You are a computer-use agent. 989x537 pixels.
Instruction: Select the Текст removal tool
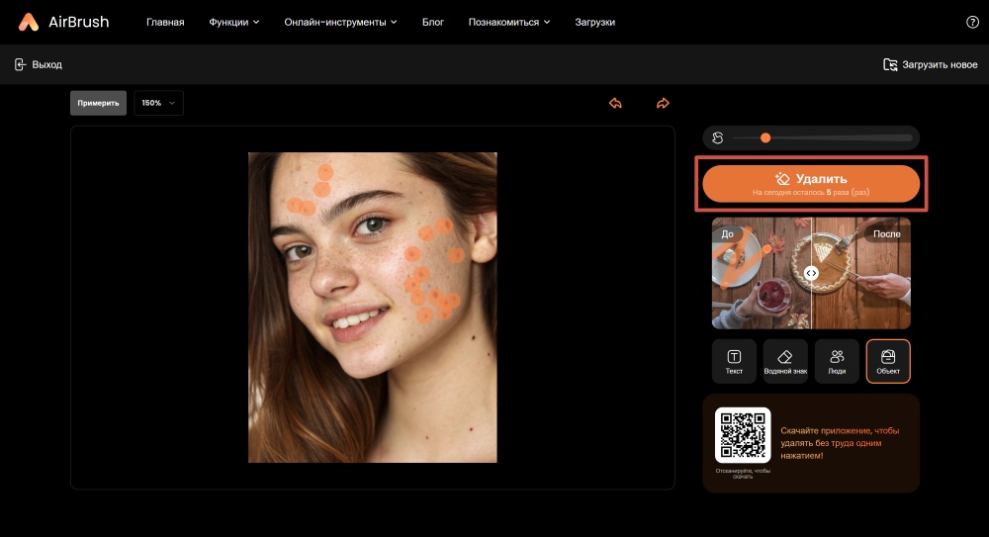734,361
